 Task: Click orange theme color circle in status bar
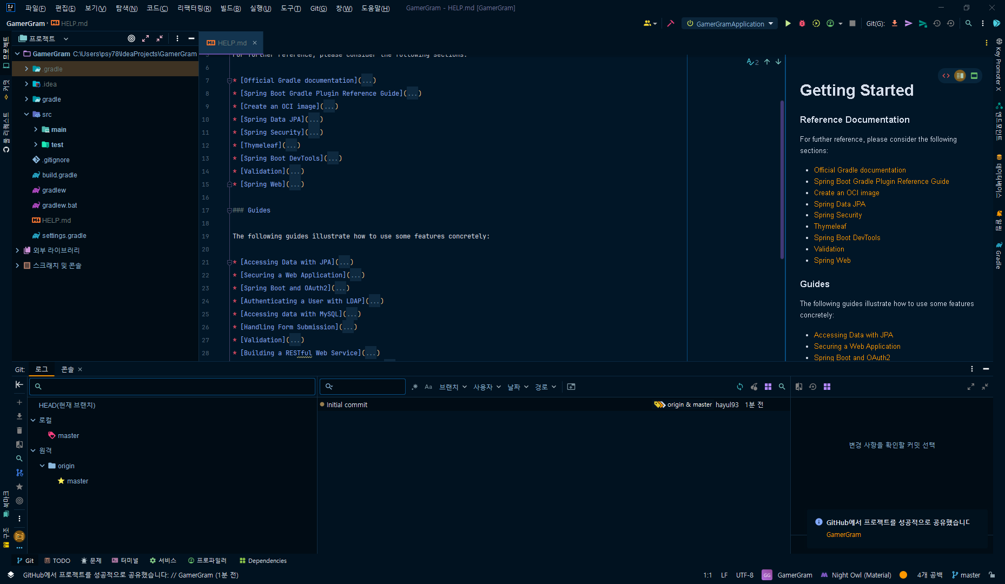903,575
